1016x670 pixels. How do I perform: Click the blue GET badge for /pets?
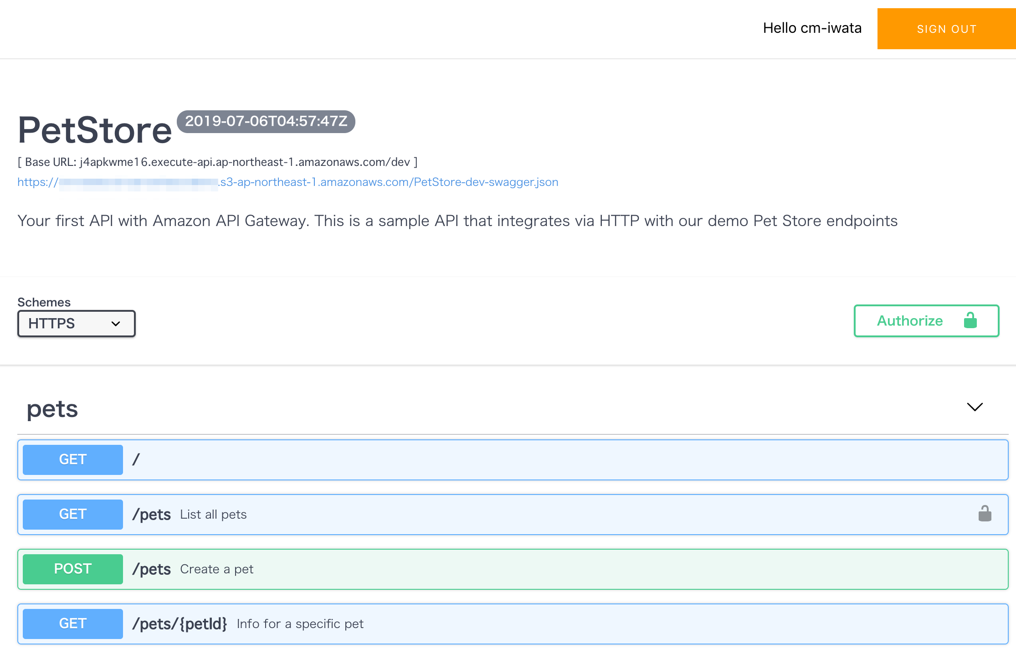pos(72,514)
